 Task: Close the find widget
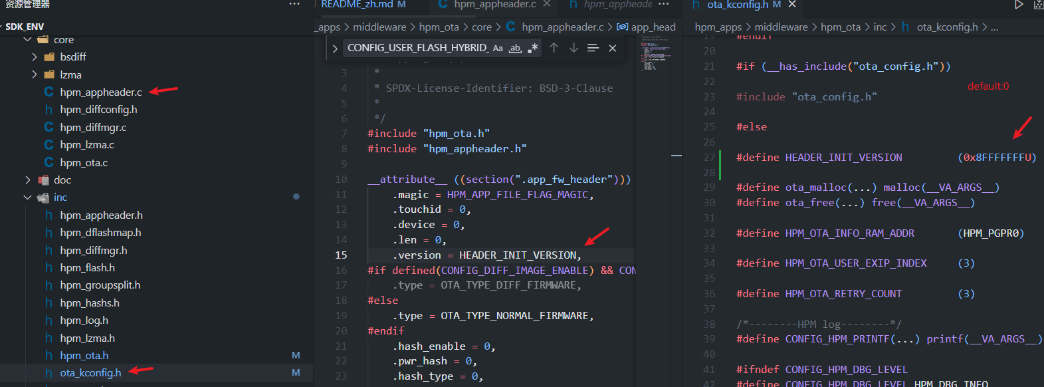tap(613, 48)
